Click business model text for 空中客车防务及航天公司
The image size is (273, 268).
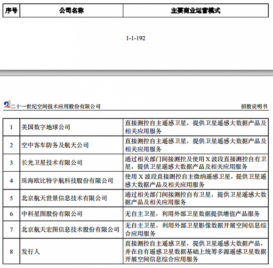click(196, 145)
